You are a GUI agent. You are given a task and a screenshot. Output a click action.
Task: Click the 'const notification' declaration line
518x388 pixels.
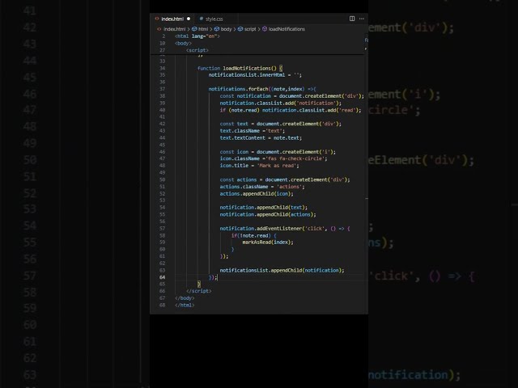pos(291,96)
